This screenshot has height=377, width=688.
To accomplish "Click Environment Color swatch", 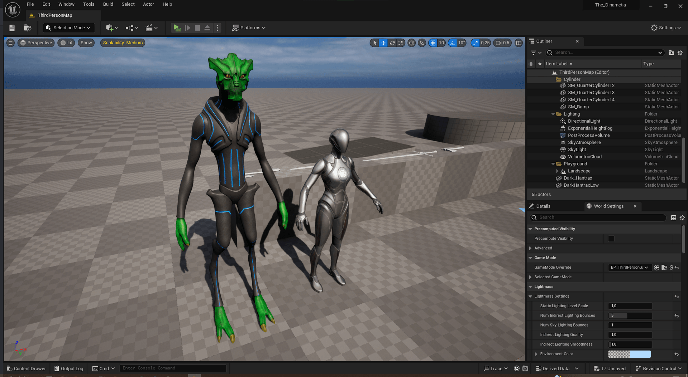I will 630,354.
